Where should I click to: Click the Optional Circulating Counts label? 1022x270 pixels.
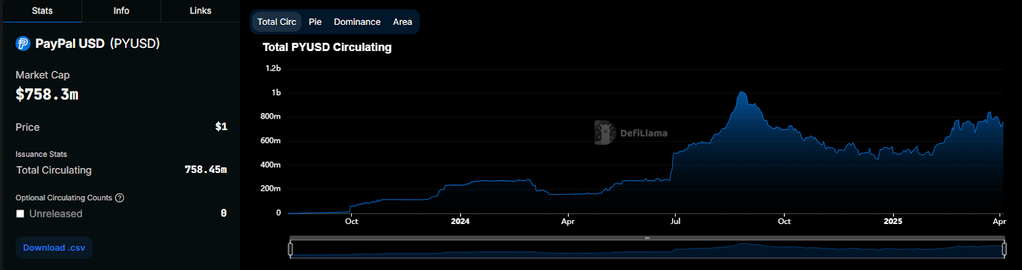[x=64, y=198]
